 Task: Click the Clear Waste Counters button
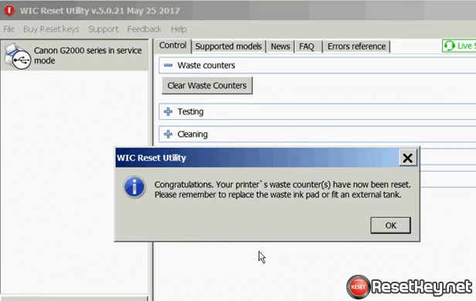207,85
